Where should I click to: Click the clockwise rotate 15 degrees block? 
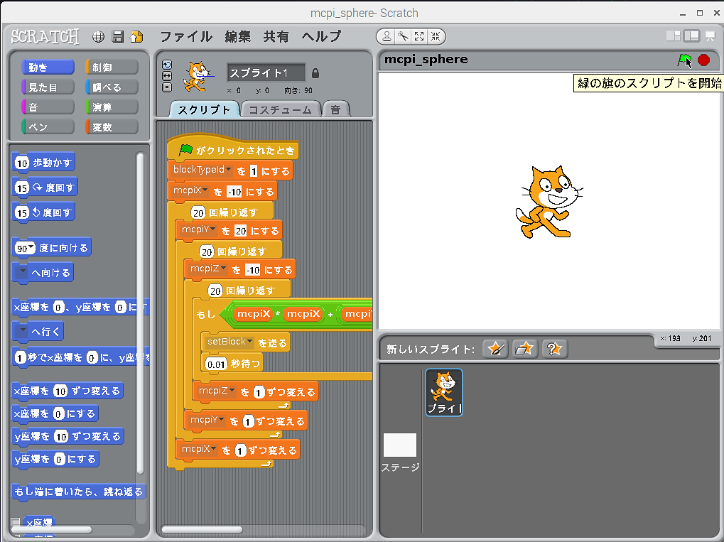45,188
